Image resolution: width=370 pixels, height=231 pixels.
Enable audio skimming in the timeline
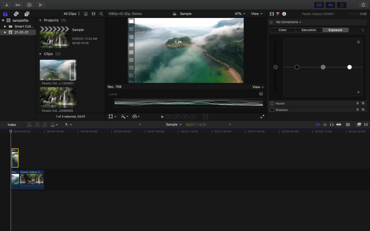pyautogui.click(x=325, y=124)
